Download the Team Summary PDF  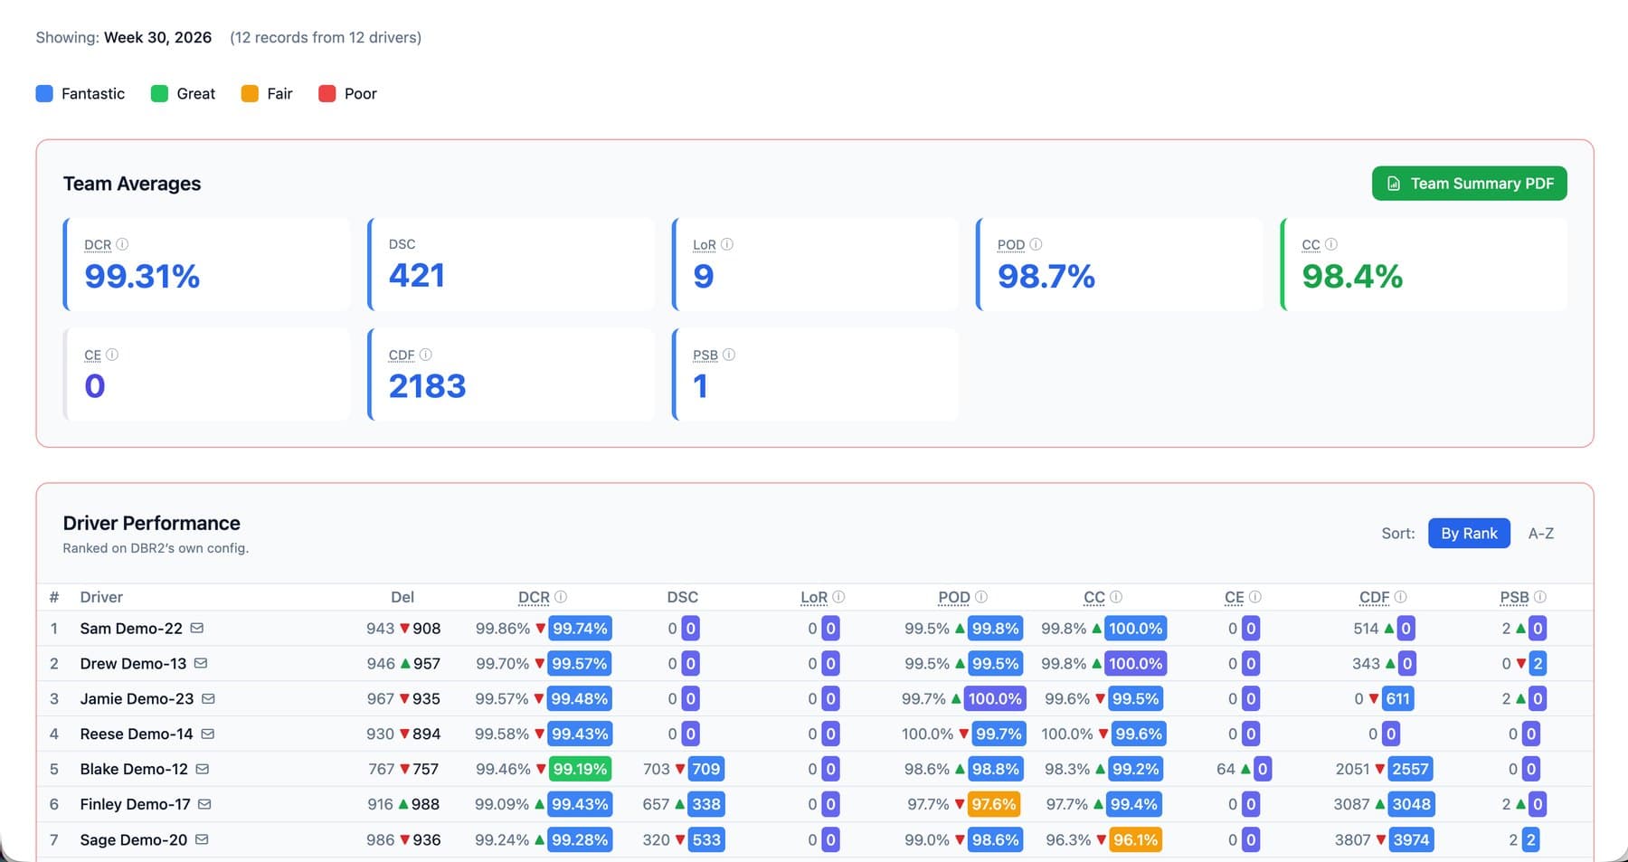tap(1470, 184)
